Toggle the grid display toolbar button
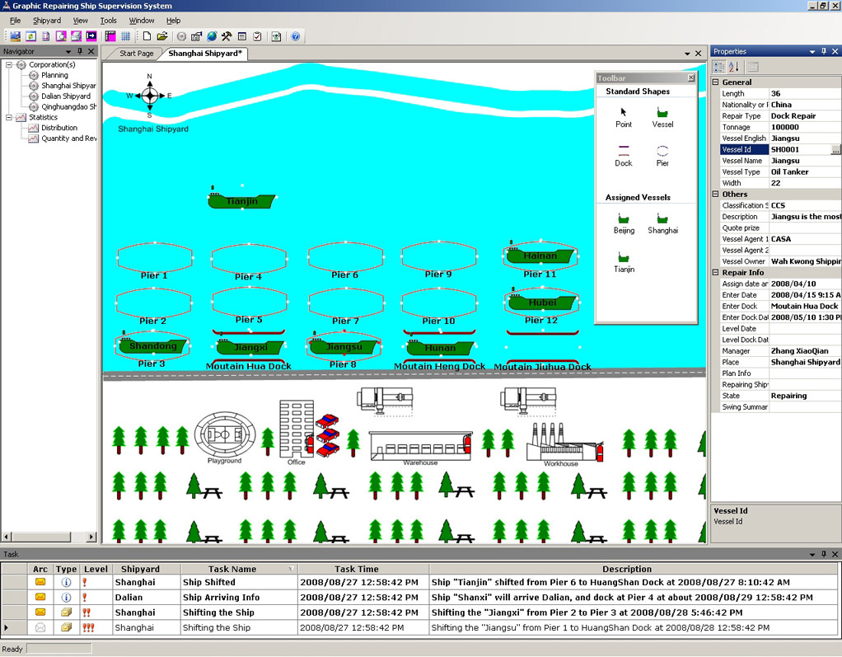The width and height of the screenshot is (842, 657). (x=125, y=36)
